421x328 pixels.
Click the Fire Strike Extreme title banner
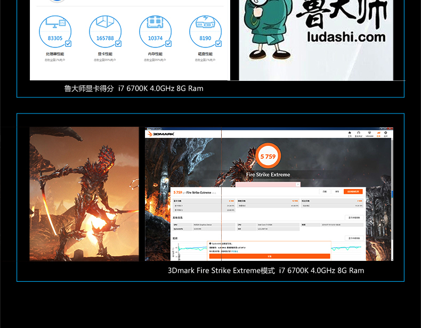coord(268,175)
